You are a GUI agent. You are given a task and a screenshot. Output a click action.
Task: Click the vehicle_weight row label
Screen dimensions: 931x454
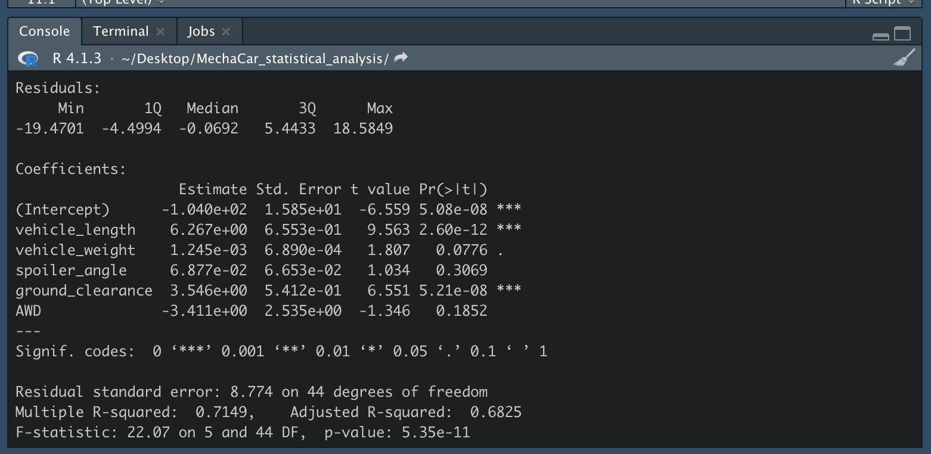coord(76,250)
